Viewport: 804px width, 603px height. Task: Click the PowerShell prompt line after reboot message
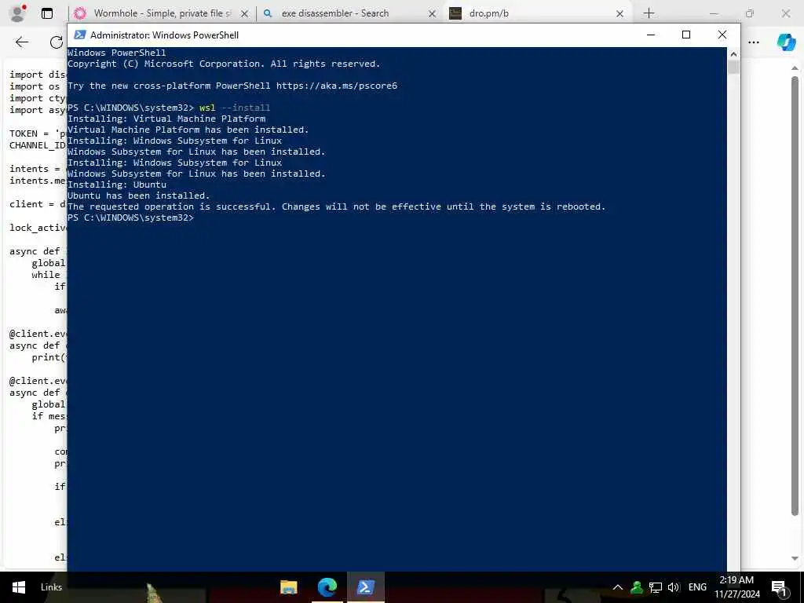[131, 218]
